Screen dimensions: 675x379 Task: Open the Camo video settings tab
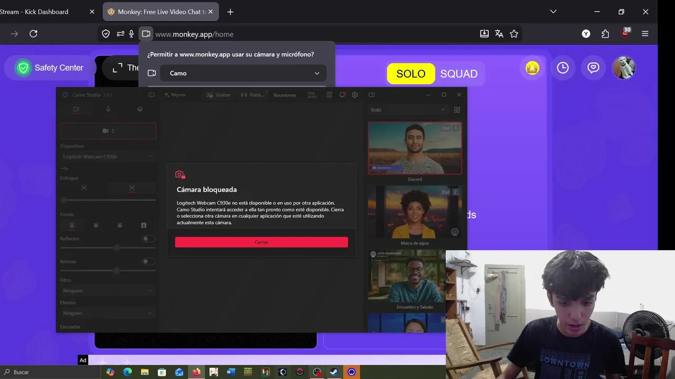76,109
